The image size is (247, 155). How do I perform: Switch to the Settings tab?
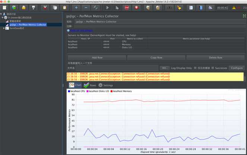point(105,85)
